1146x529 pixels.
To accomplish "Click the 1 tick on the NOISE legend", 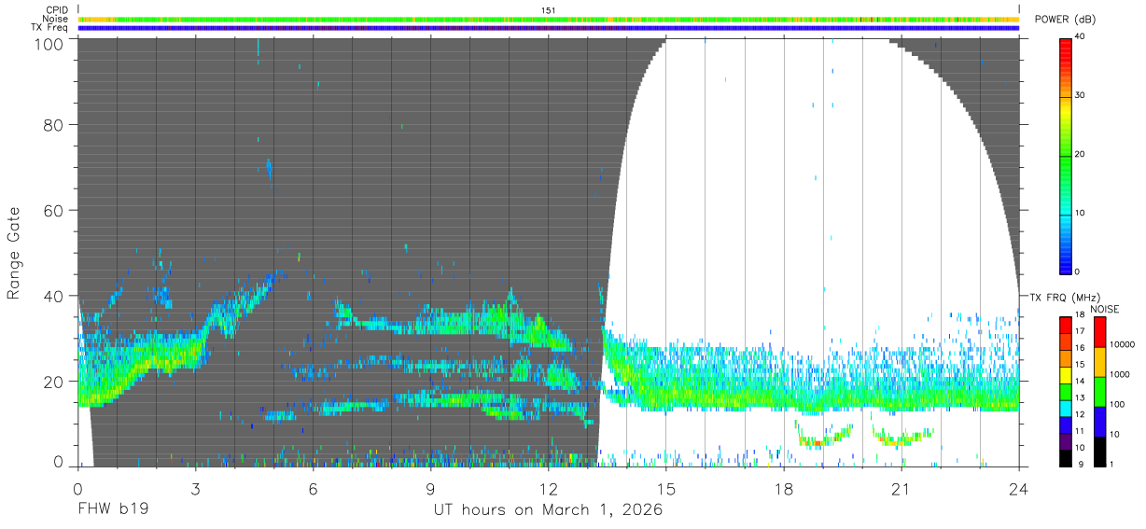I will 1111,464.
